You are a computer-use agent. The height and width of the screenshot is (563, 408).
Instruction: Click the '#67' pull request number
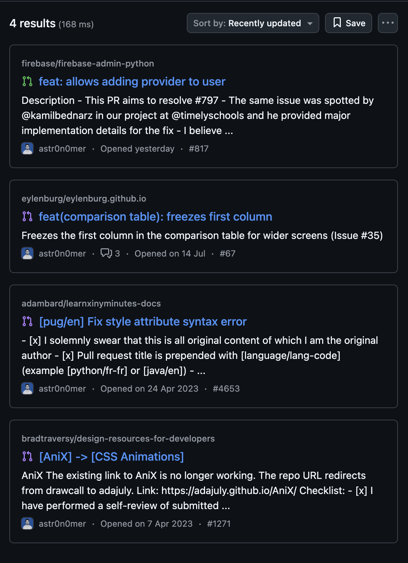pos(228,253)
